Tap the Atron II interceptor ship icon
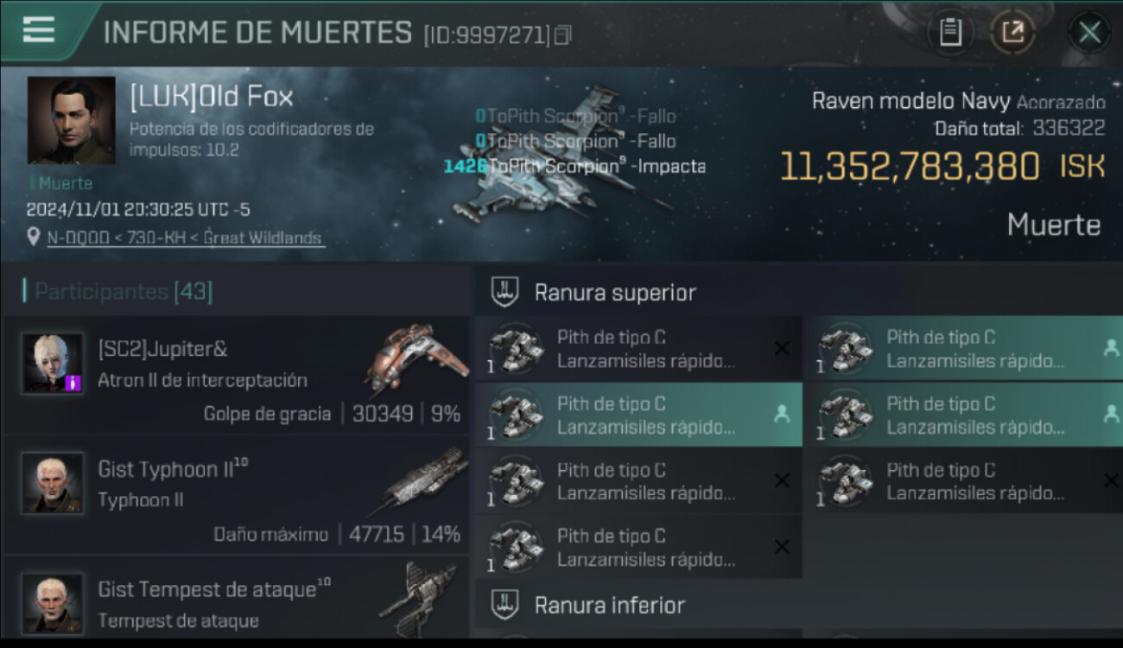The image size is (1123, 648). pos(416,358)
